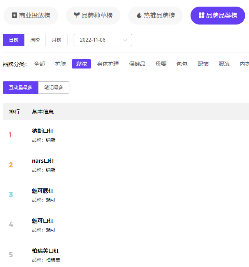Click the 品牌分类 label
This screenshot has height=267, width=249.
[x=15, y=64]
